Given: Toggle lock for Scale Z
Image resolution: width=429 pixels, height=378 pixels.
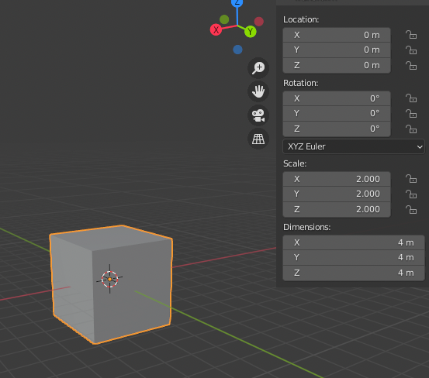Looking at the screenshot, I should (411, 209).
